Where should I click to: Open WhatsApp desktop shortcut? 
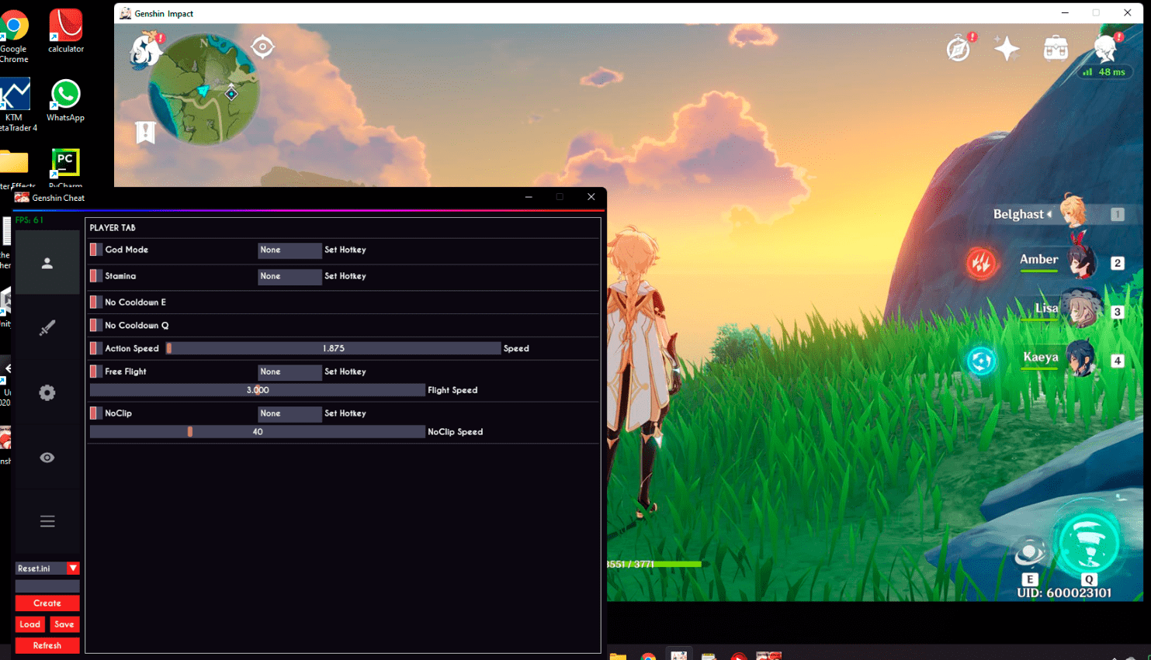(65, 101)
